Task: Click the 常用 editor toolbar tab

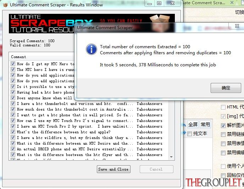Action: pos(205,124)
